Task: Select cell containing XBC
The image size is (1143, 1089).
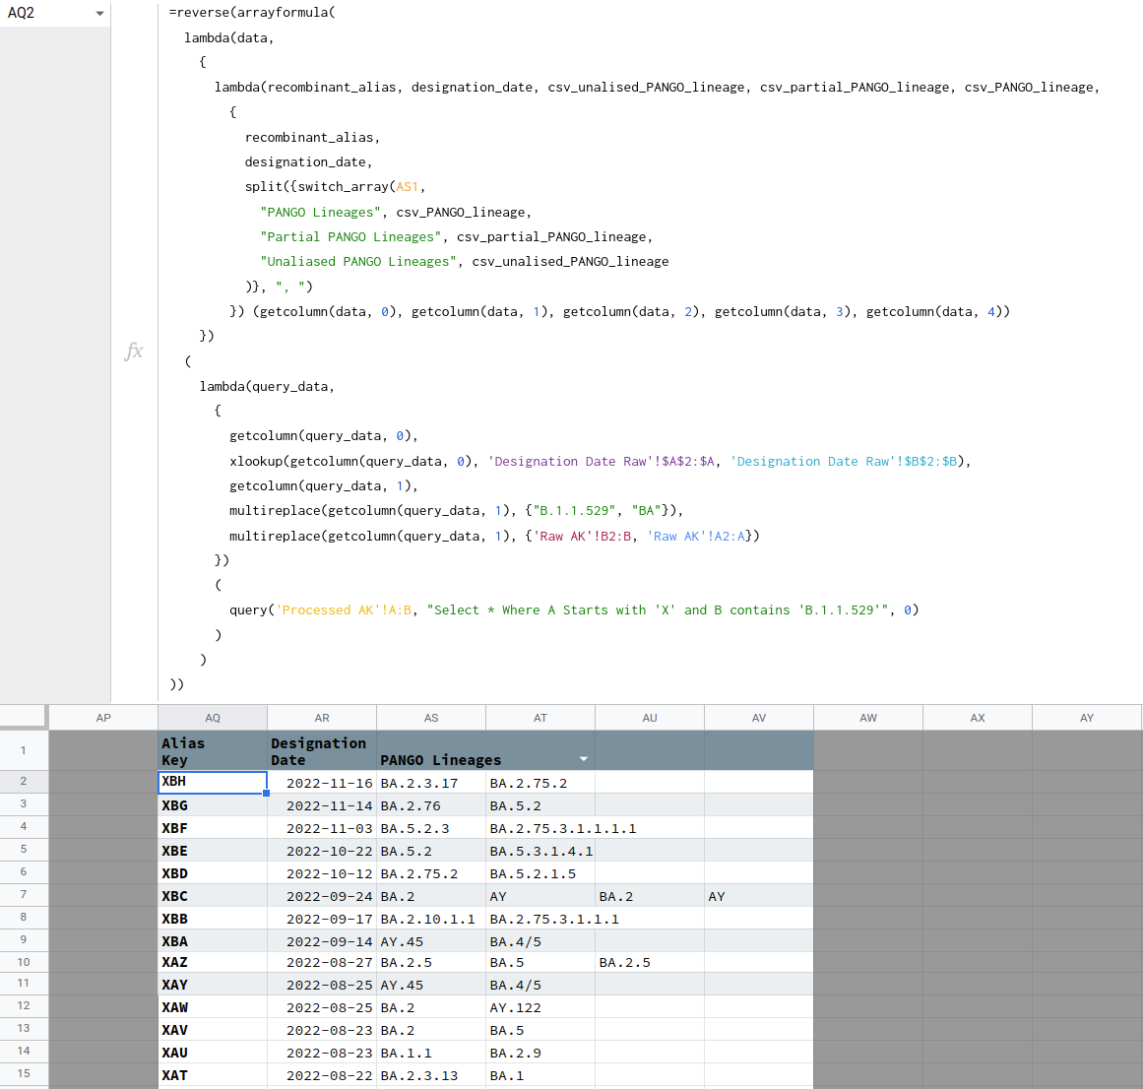Action: (x=213, y=896)
